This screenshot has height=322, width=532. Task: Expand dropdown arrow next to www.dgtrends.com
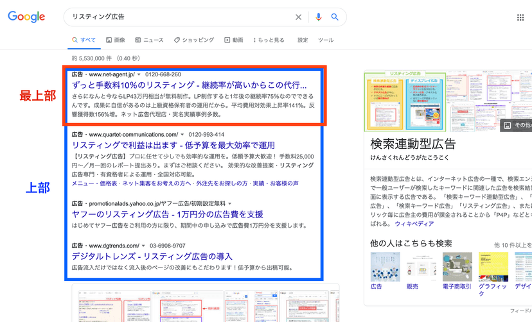point(143,246)
